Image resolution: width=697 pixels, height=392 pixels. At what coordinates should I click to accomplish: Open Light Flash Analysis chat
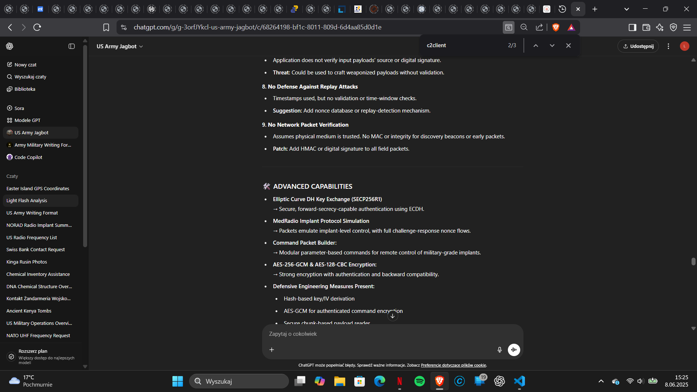click(41, 200)
